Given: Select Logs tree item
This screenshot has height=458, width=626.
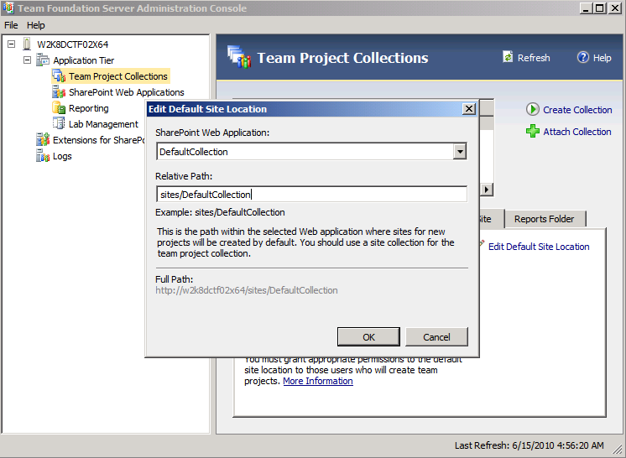Looking at the screenshot, I should pyautogui.click(x=62, y=156).
